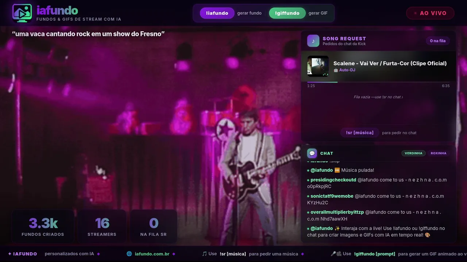Click the robot icon beside Auto-DJ
This screenshot has height=262, width=467.
(336, 70)
